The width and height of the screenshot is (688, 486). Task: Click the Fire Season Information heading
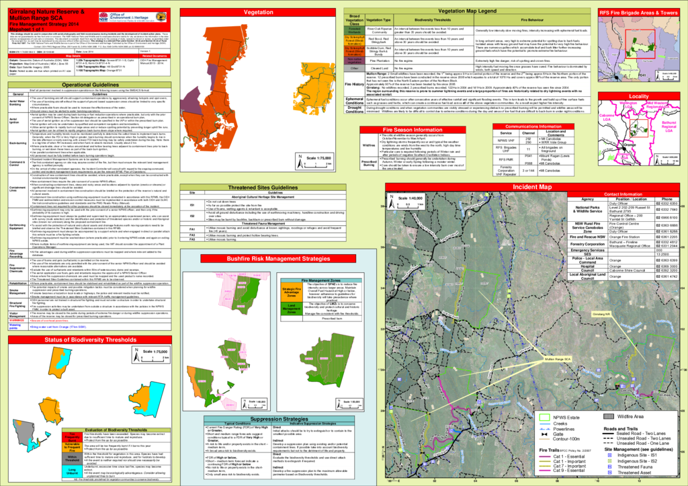point(413,130)
